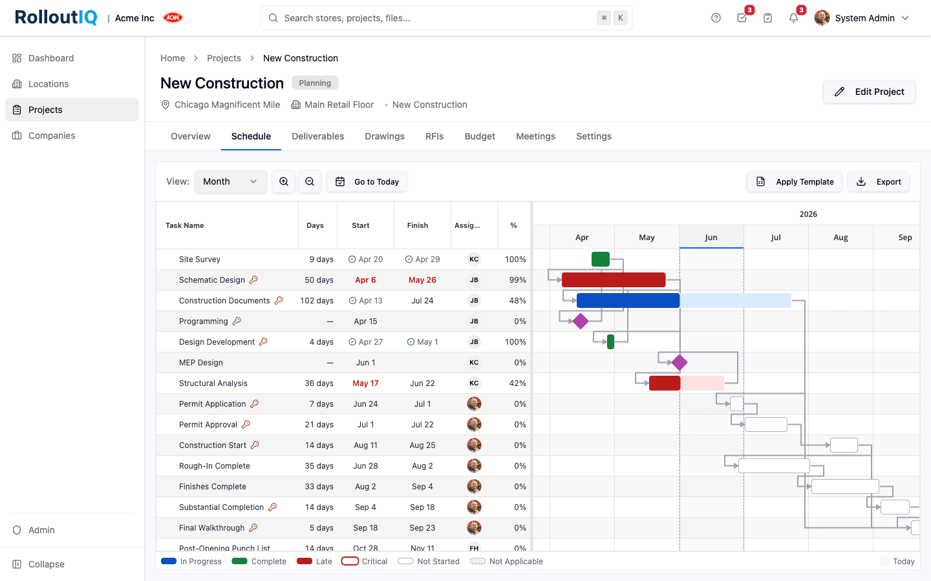Viewport: 931px width, 581px height.
Task: Click the Apply Template button
Action: pos(795,182)
